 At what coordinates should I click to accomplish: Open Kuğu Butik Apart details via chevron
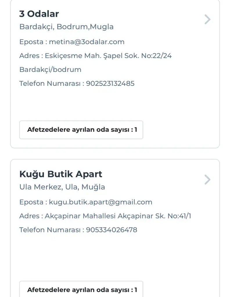(x=207, y=180)
